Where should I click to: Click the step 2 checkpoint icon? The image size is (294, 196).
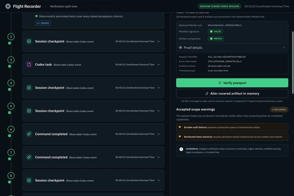pyautogui.click(x=29, y=41)
